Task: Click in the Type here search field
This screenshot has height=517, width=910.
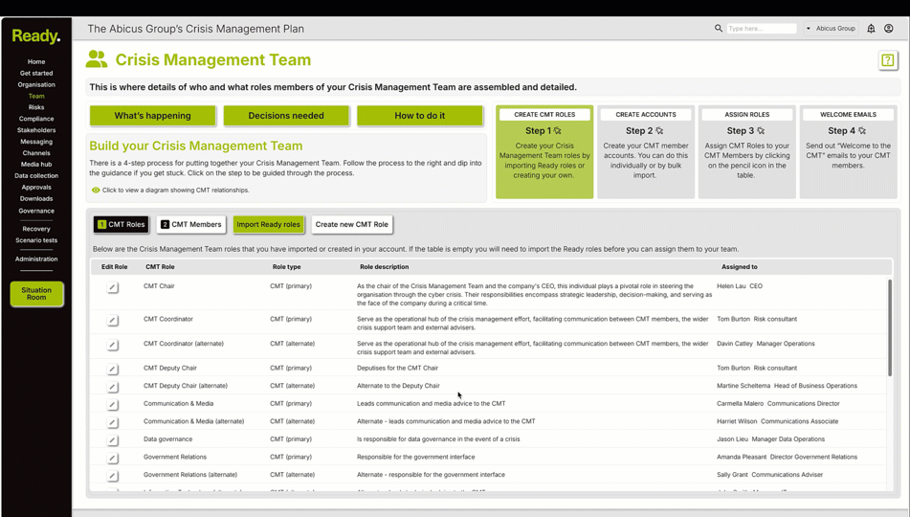Action: [762, 29]
